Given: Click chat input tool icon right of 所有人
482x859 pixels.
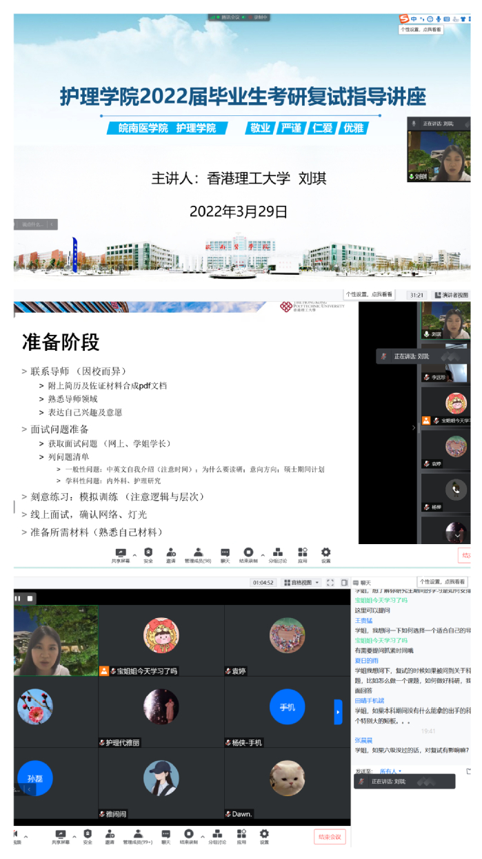Looking at the screenshot, I should coord(468,771).
